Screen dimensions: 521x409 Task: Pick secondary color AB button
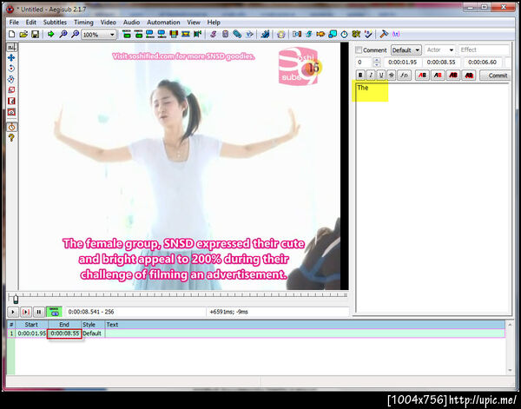tap(438, 76)
